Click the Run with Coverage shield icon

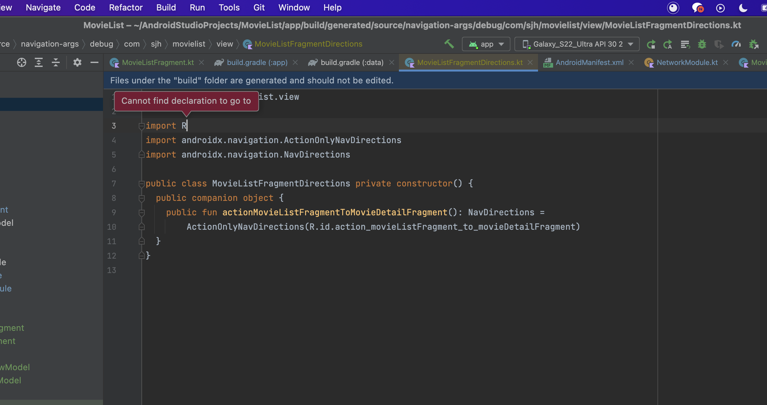[x=719, y=44]
